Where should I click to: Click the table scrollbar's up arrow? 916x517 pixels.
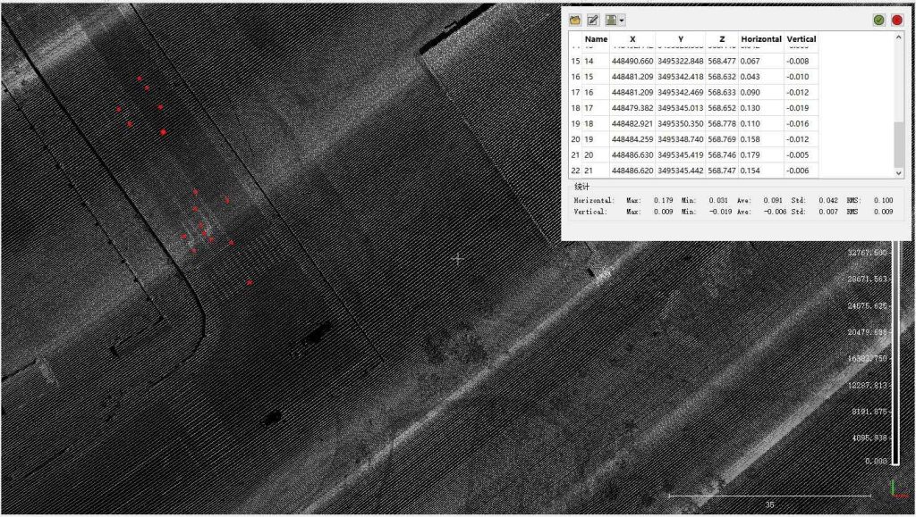tap(900, 36)
